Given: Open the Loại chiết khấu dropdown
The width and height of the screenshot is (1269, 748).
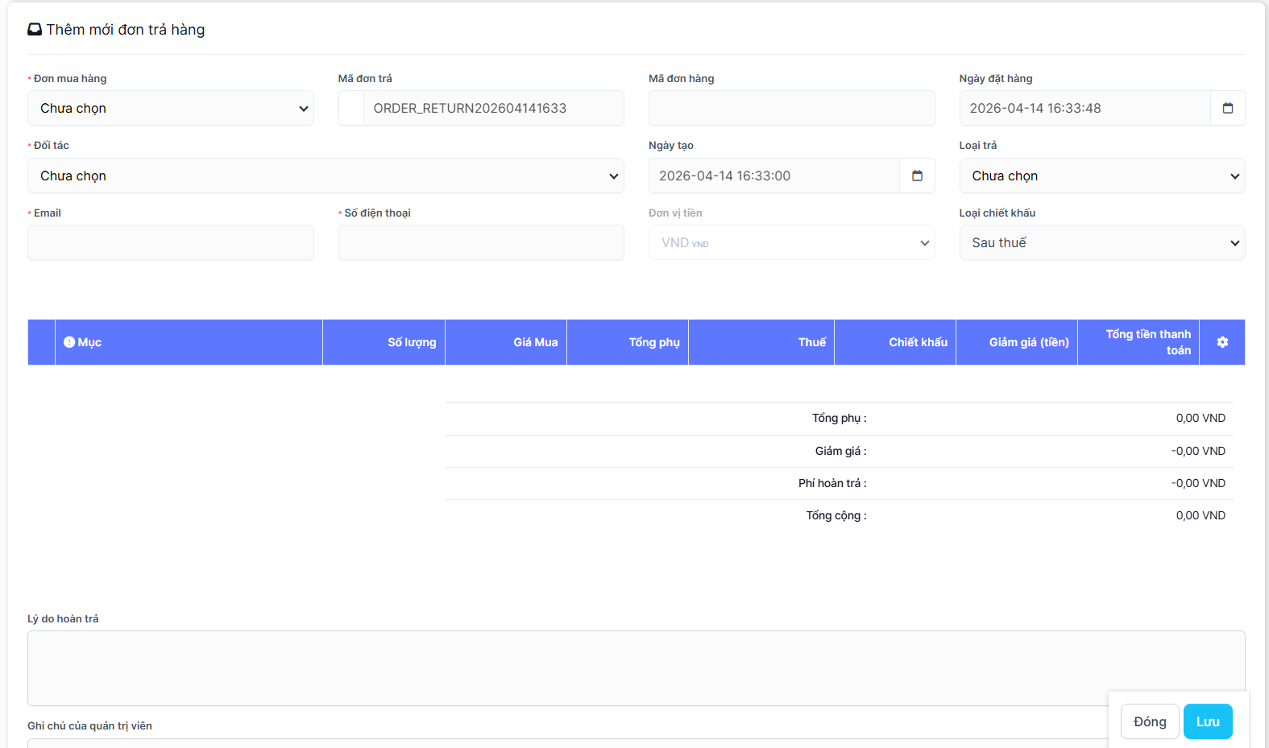Looking at the screenshot, I should click(1101, 242).
